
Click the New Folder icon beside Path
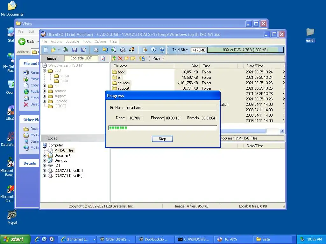[127, 58]
